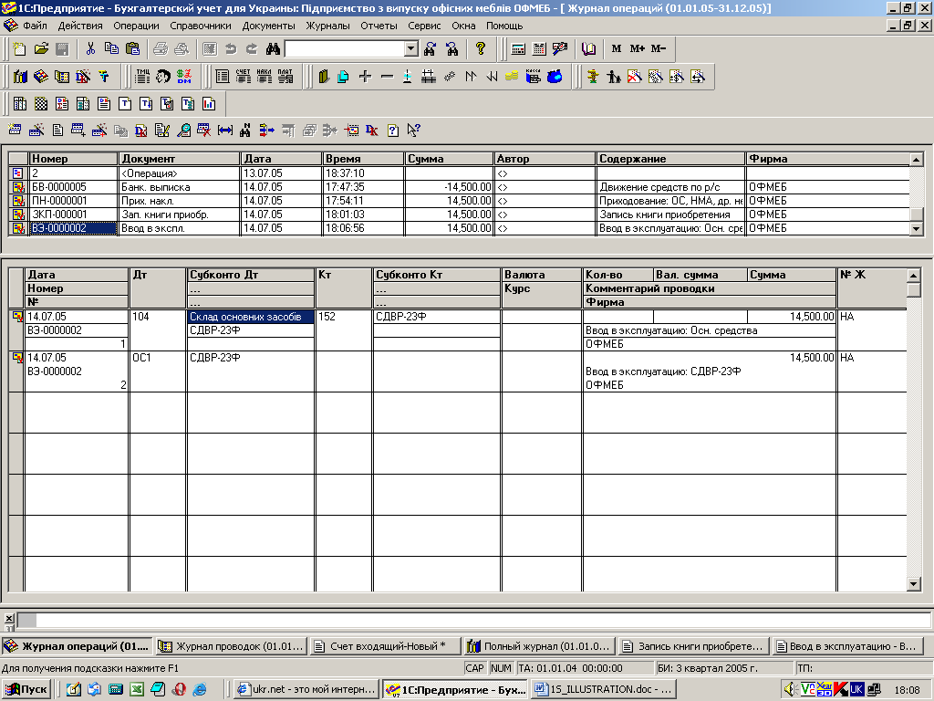Open the employees face icon
The width and height of the screenshot is (934, 701).
pos(163,77)
